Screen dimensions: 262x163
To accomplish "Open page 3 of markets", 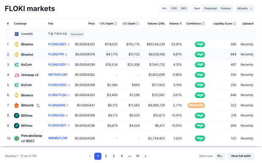I will click(114, 156).
